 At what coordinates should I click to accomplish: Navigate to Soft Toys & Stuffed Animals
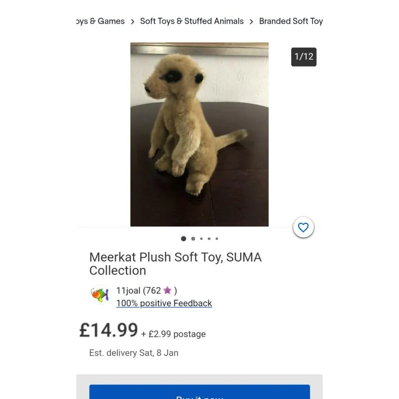(x=192, y=21)
